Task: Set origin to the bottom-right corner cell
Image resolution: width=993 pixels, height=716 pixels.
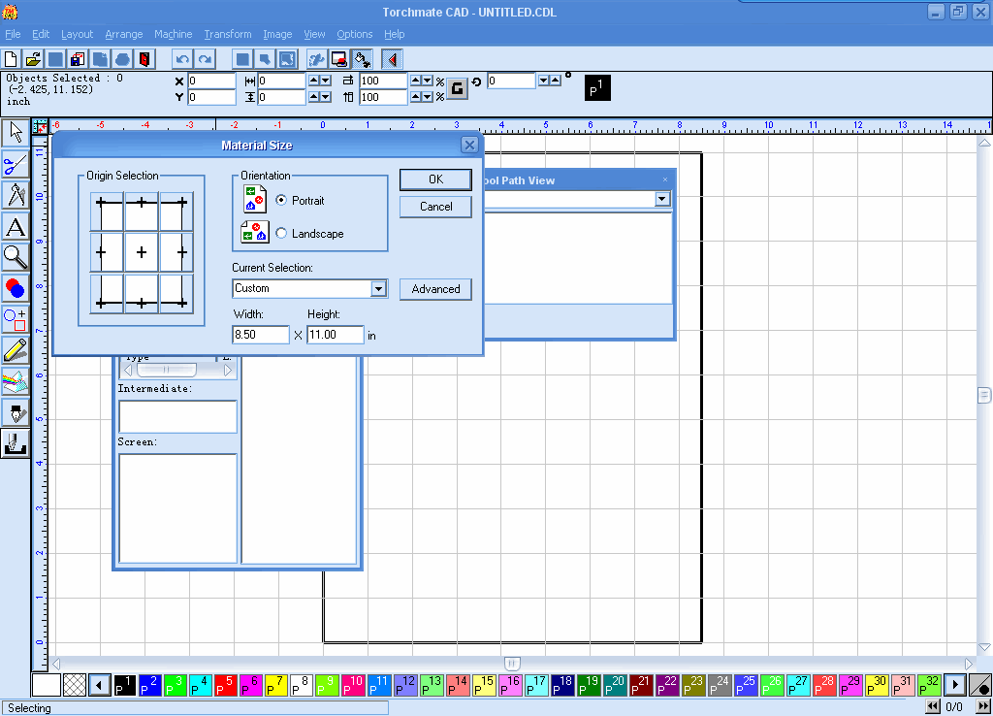Action: coord(176,293)
